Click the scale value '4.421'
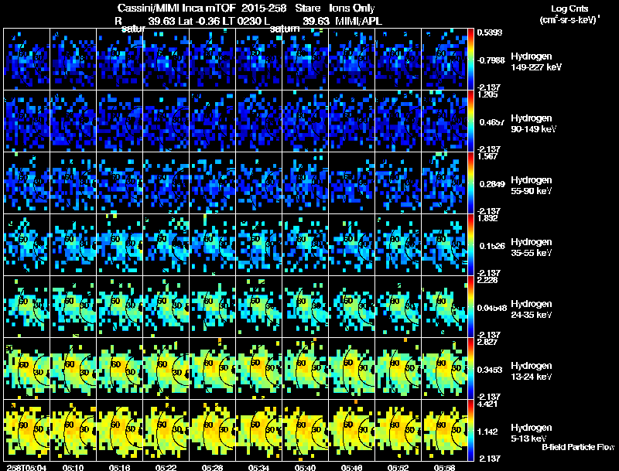The height and width of the screenshot is (471, 619). coord(487,404)
